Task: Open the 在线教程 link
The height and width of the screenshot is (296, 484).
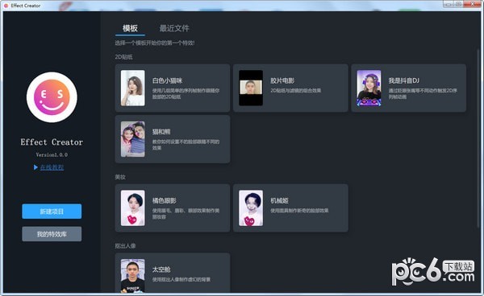Action: pos(52,167)
